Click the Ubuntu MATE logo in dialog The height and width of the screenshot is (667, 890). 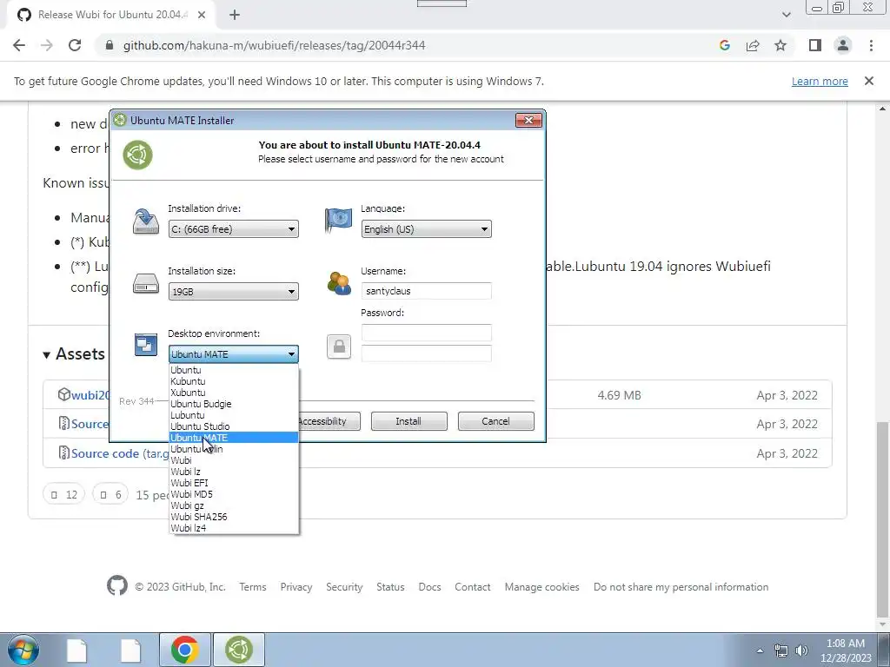(x=138, y=155)
